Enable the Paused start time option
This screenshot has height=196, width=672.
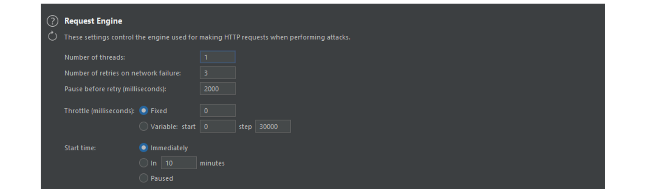pos(144,178)
